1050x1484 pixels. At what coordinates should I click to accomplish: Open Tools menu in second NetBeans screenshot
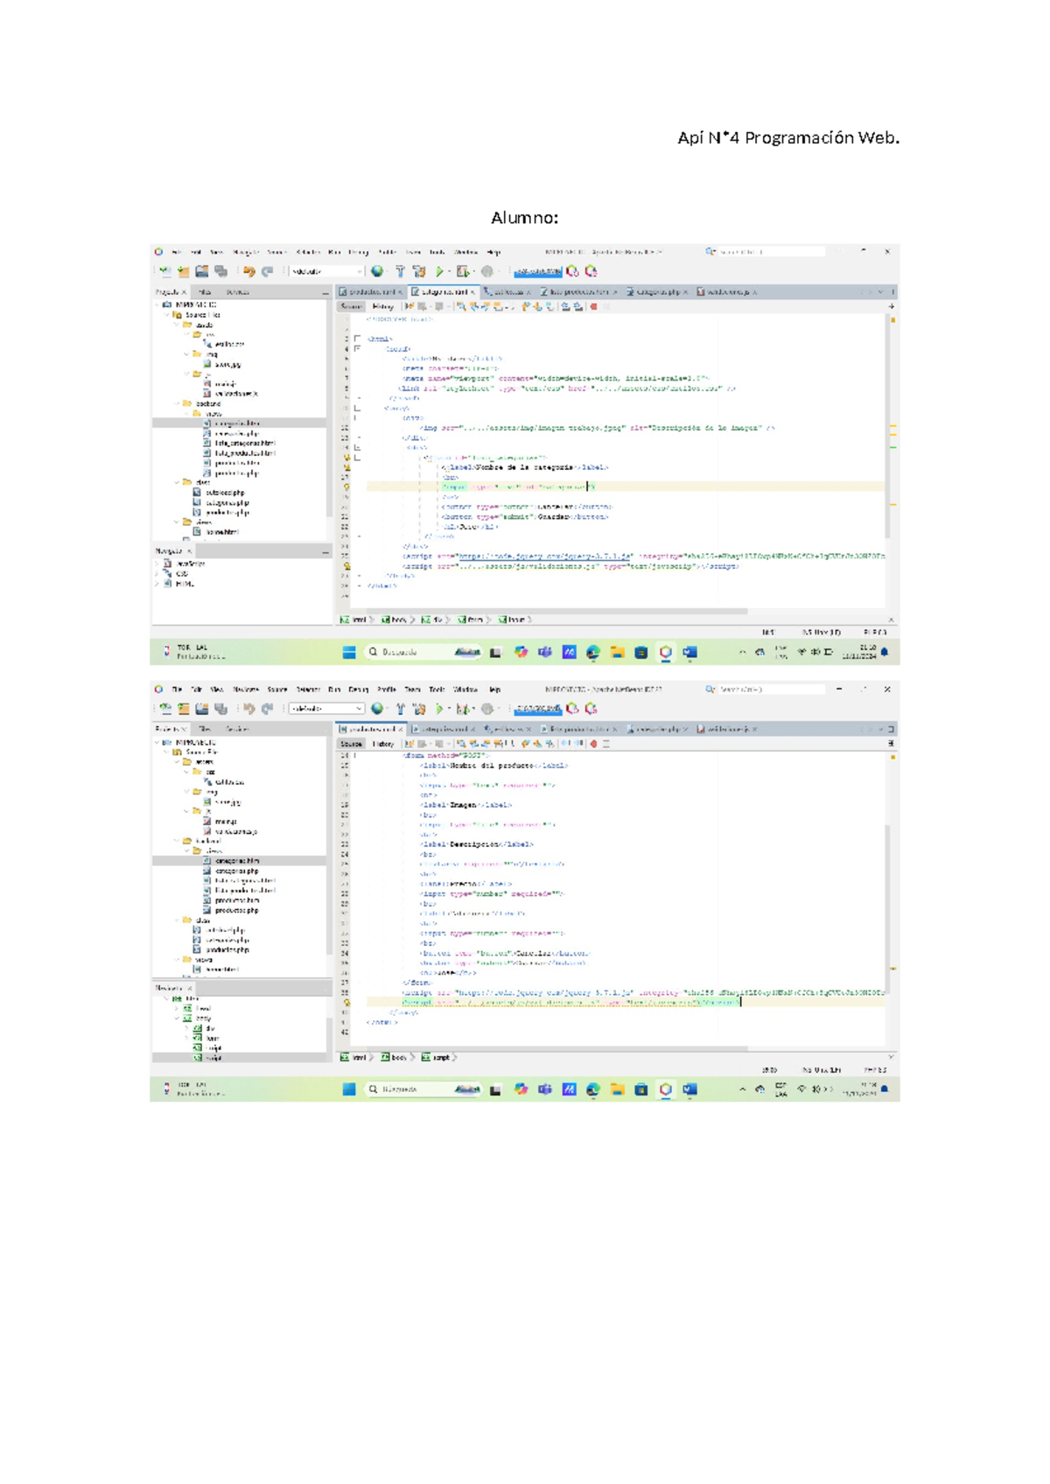pyautogui.click(x=437, y=689)
